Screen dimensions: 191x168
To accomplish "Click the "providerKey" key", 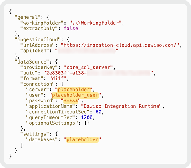I will coord(39,68).
